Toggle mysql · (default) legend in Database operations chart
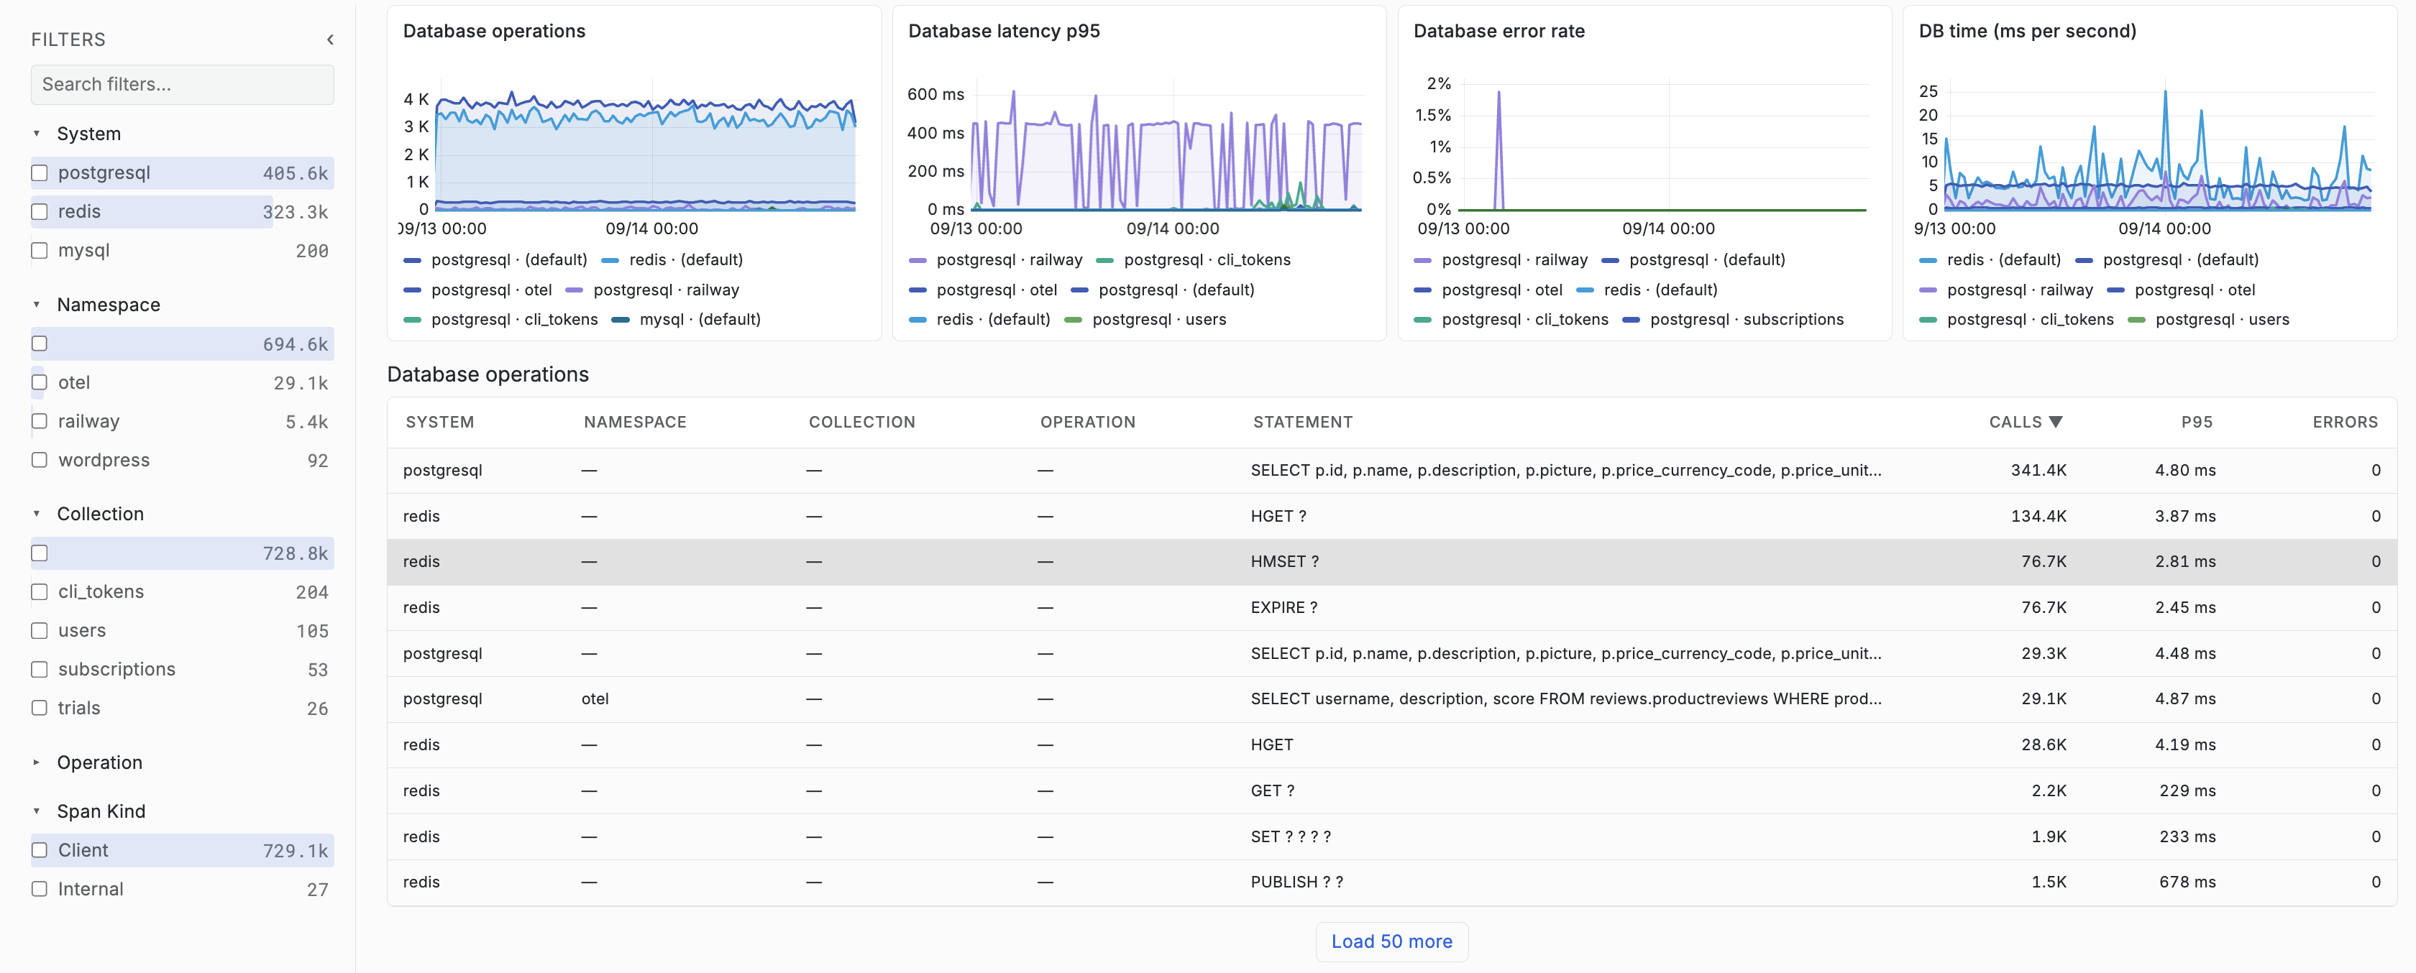This screenshot has width=2416, height=973. click(687, 320)
